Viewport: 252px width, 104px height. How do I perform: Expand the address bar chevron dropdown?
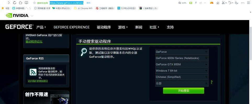tap(205, 3)
